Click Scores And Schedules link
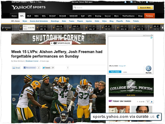Screen dimensions: 165x124 point(39,21)
